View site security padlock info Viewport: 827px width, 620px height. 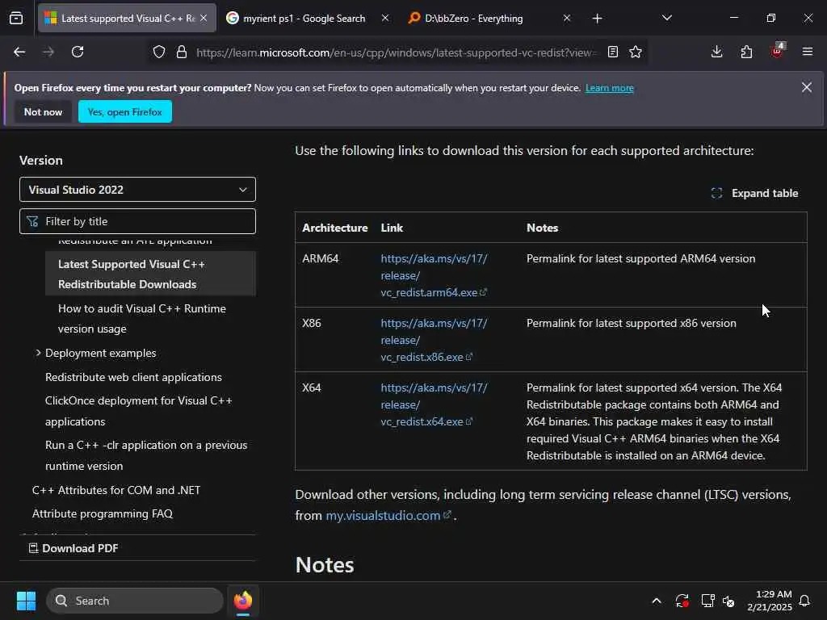coord(182,52)
